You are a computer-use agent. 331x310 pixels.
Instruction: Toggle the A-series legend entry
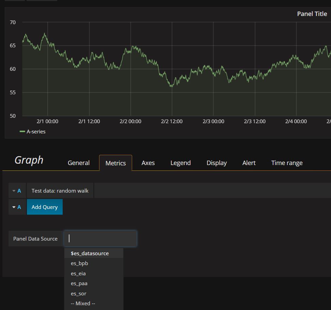[x=36, y=132]
